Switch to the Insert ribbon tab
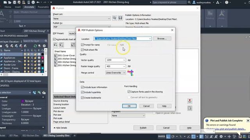Viewport: 250px width, 140px height. 18,7
